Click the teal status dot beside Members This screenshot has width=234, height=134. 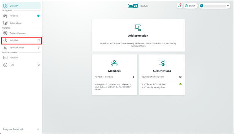click(38, 16)
